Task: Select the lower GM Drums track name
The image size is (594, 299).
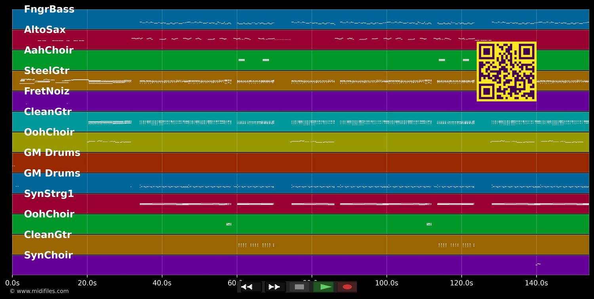Action: [52, 173]
